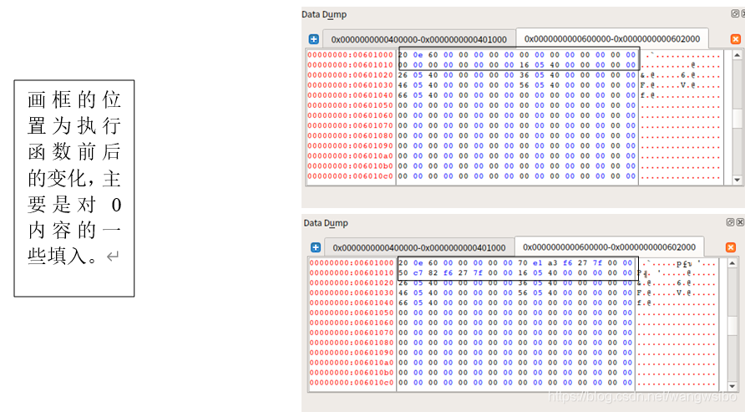Viewport: 745px width, 412px height.
Task: Select address 00000000:00601010 in lower Data Dump
Action: [x=352, y=272]
